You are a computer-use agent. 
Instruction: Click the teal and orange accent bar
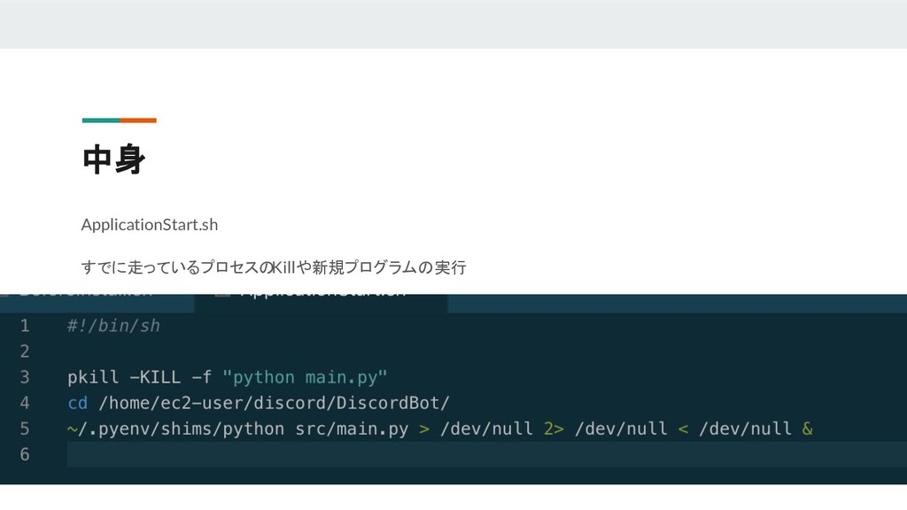pos(120,120)
